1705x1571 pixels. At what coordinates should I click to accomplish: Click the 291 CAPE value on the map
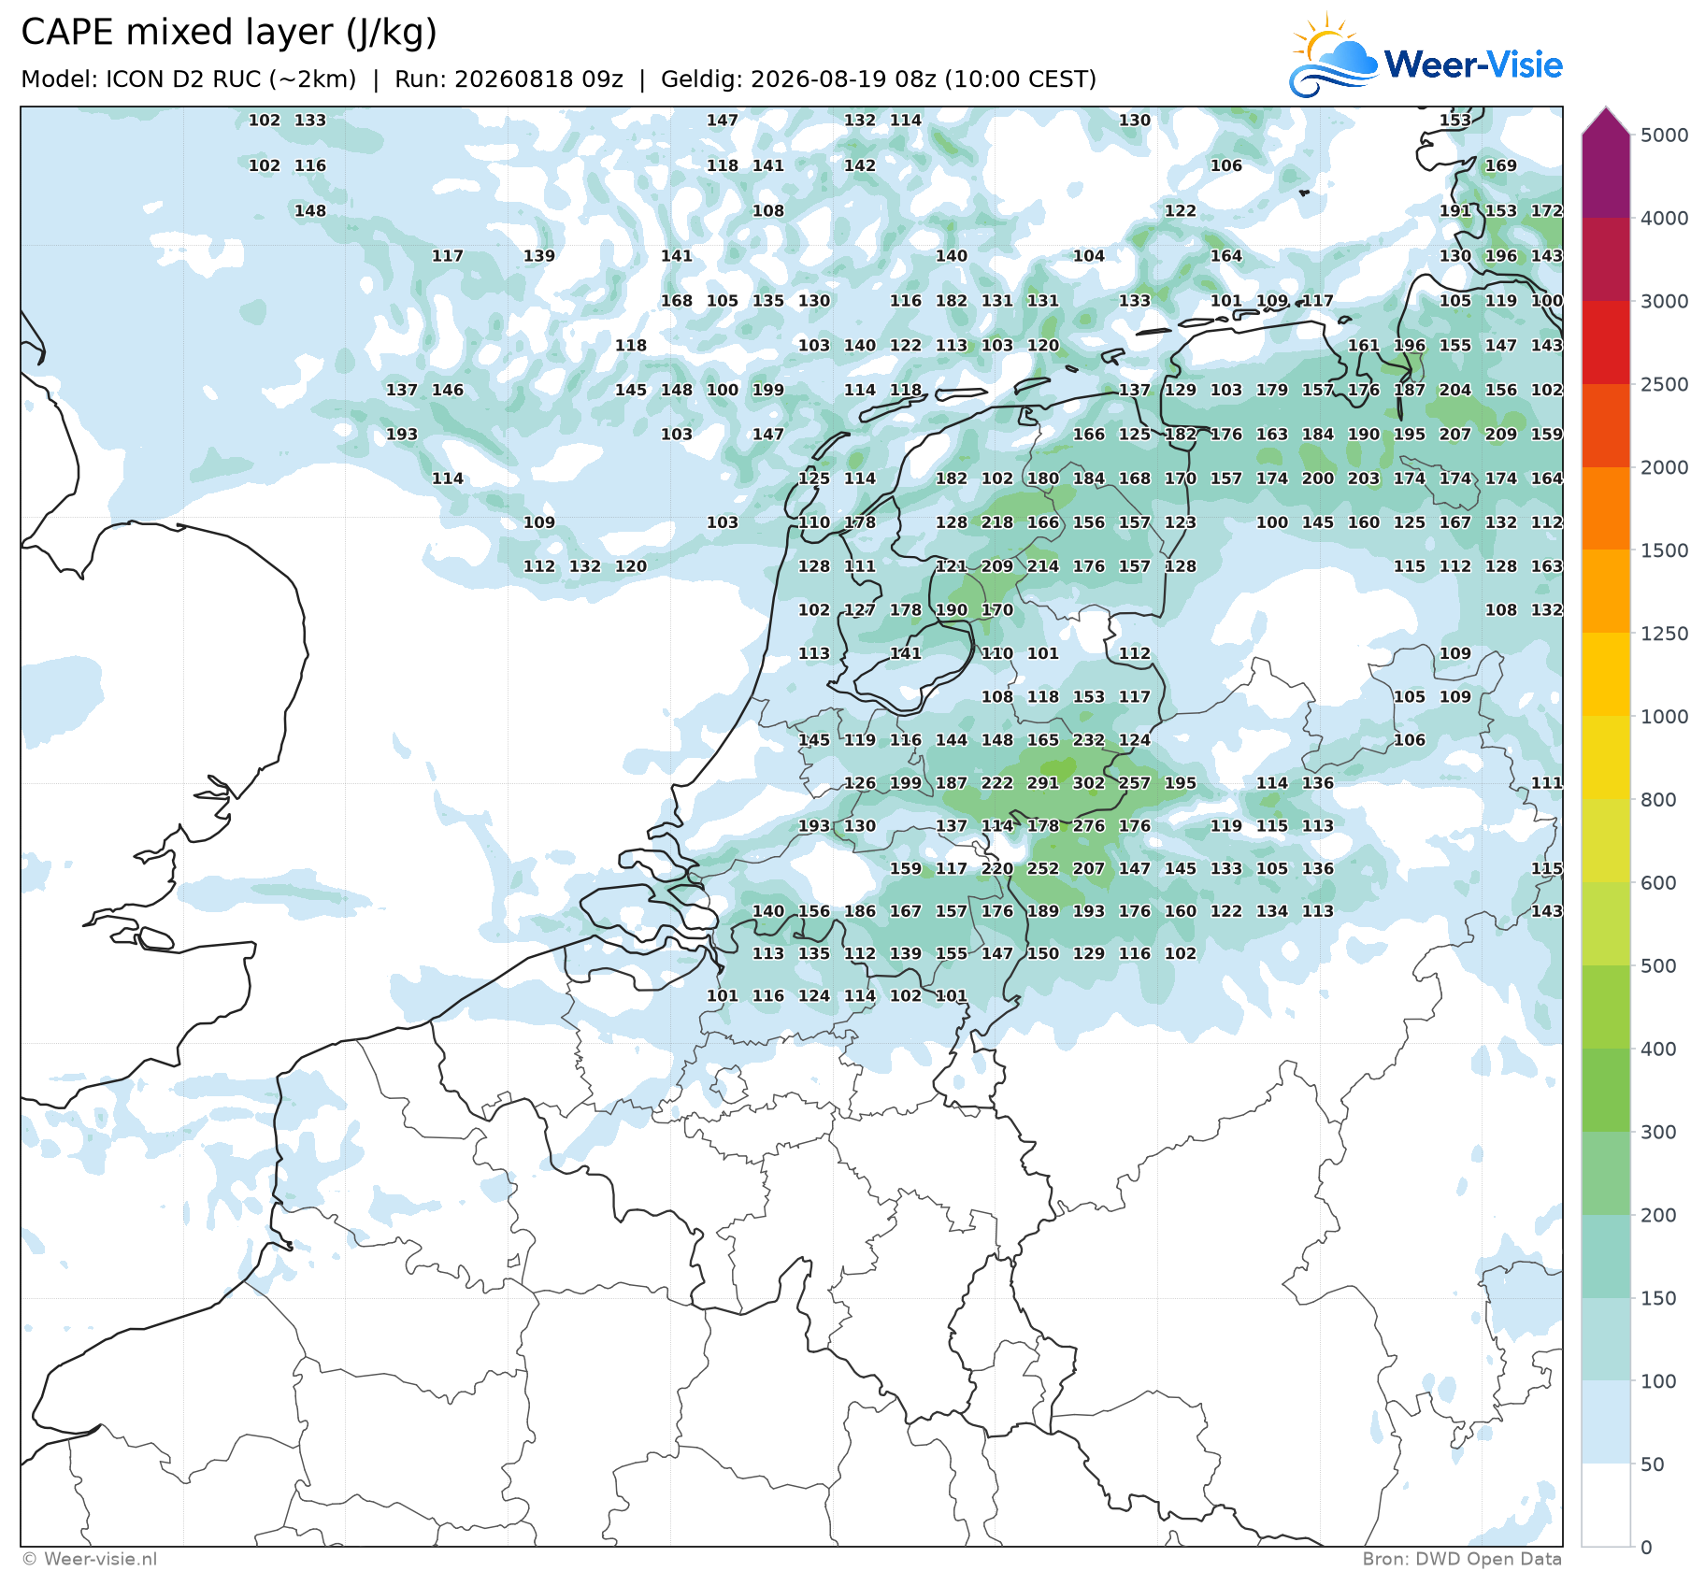point(1043,783)
